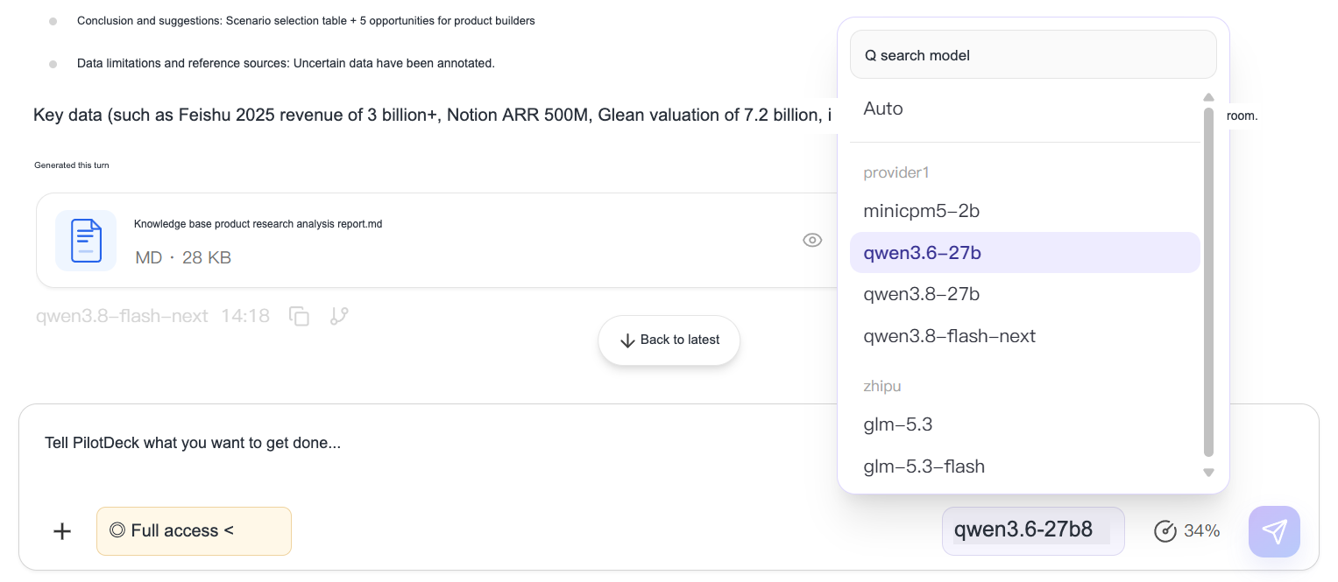Click the plus attachment icon
The height and width of the screenshot is (582, 1338).
62,531
